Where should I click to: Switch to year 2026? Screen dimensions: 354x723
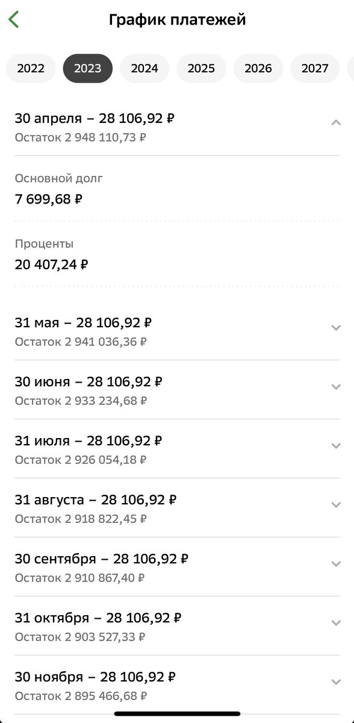pos(258,68)
